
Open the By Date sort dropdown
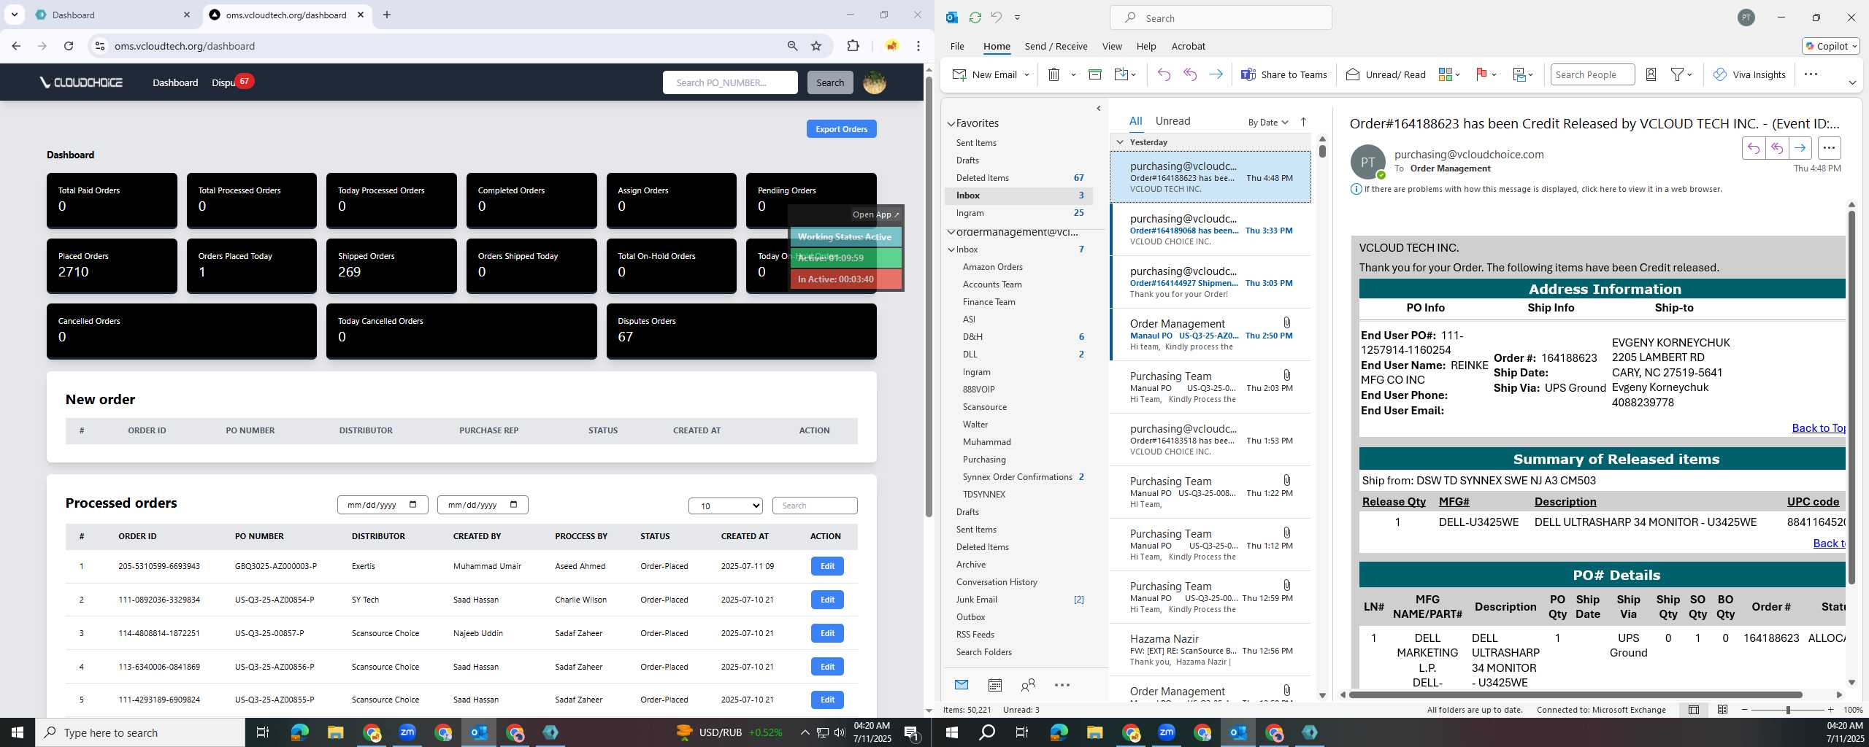point(1267,122)
